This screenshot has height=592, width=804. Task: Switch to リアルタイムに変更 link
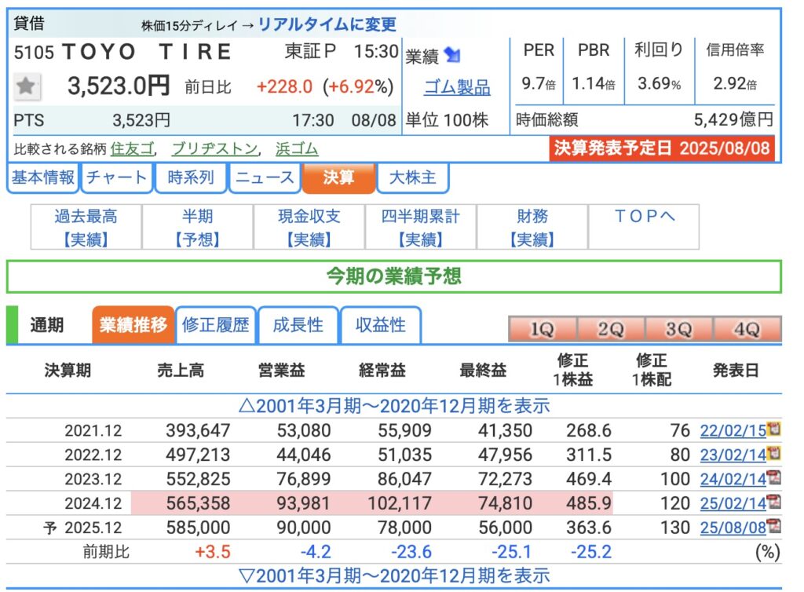click(327, 24)
